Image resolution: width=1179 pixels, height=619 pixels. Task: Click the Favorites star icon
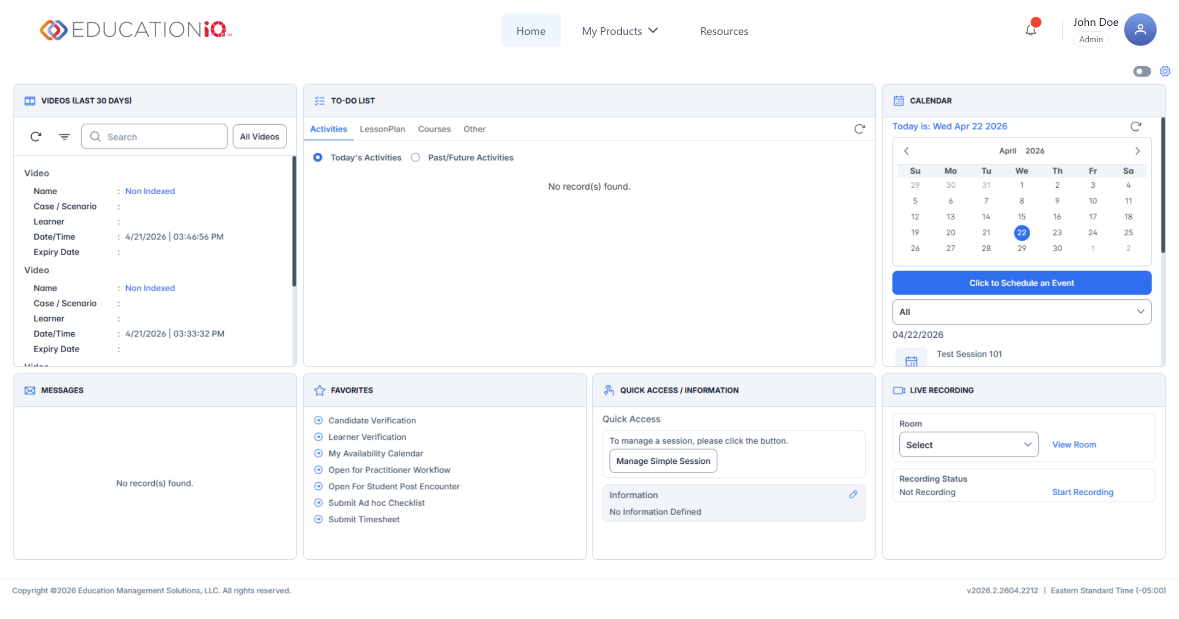[320, 390]
